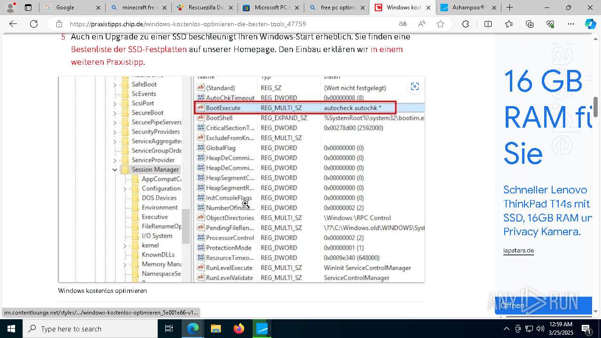The height and width of the screenshot is (338, 601).
Task: Follow the 'in einem weiteren Praxistipp' link
Action: coord(237,55)
